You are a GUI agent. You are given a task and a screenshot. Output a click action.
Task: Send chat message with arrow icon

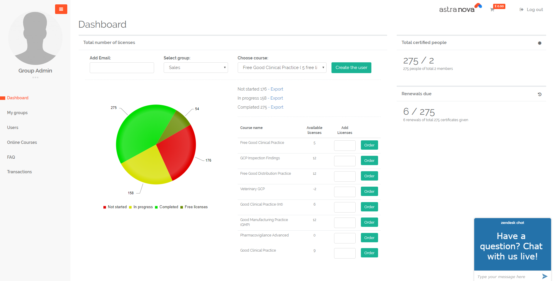[545, 276]
